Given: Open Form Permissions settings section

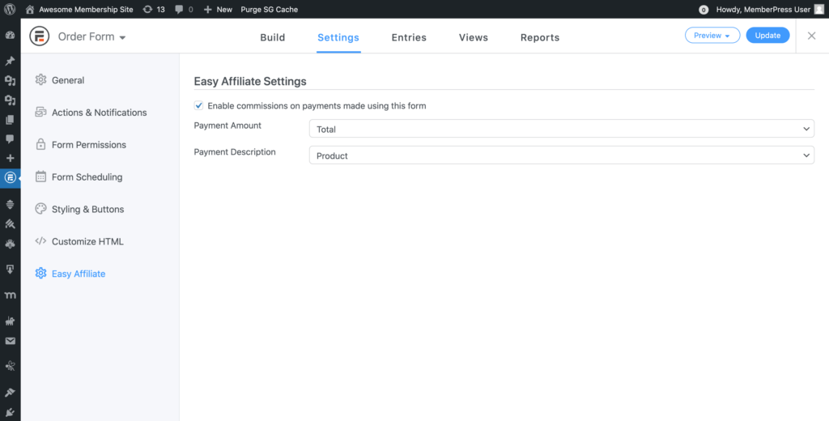Looking at the screenshot, I should point(88,145).
